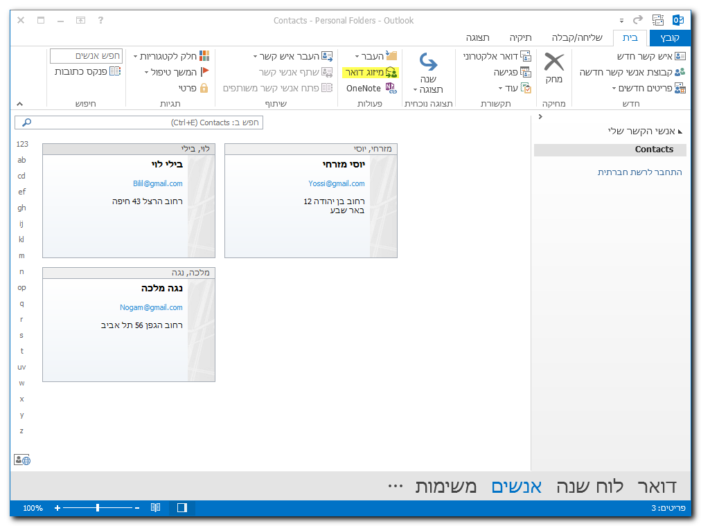Click the OneNote ribbon icon
The image size is (701, 526).
click(391, 88)
